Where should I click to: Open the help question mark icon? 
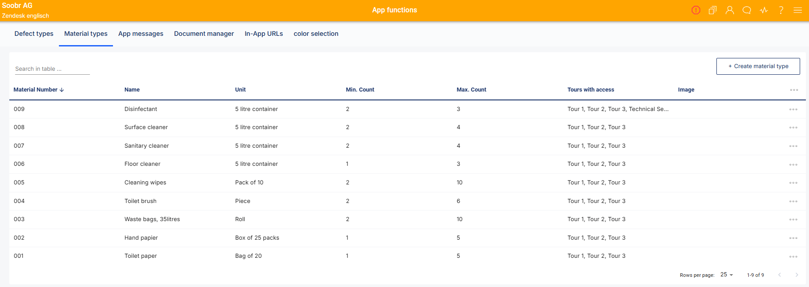click(x=781, y=10)
